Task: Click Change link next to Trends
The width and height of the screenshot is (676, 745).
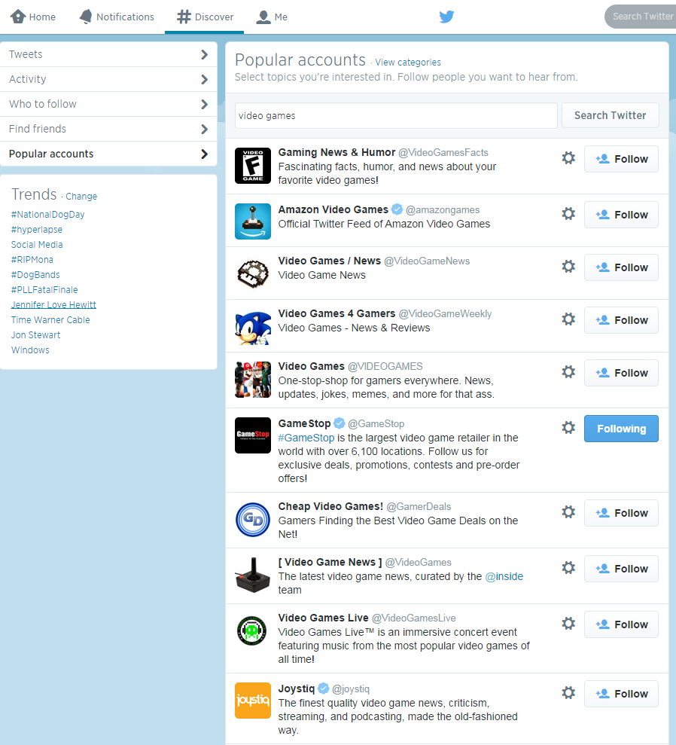Action: pos(81,196)
